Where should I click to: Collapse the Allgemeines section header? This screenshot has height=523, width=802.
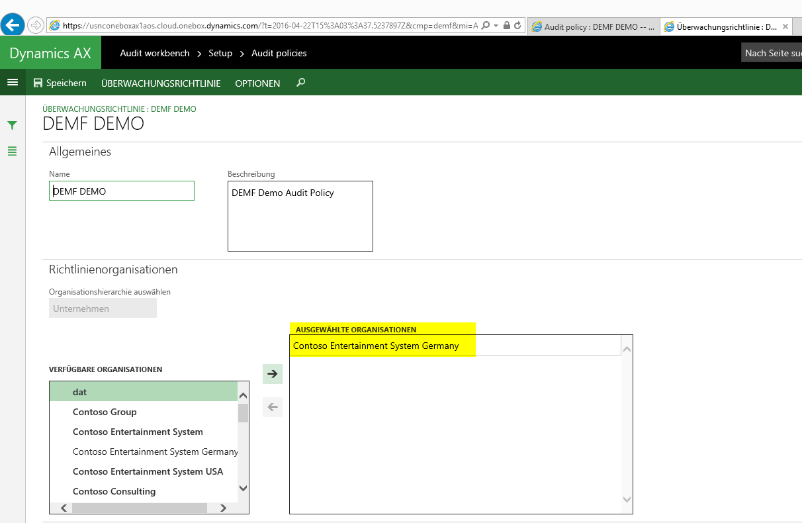pos(80,152)
